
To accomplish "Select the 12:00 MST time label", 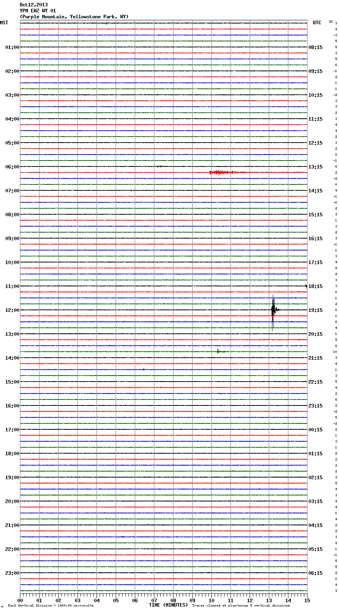I will [x=12, y=310].
